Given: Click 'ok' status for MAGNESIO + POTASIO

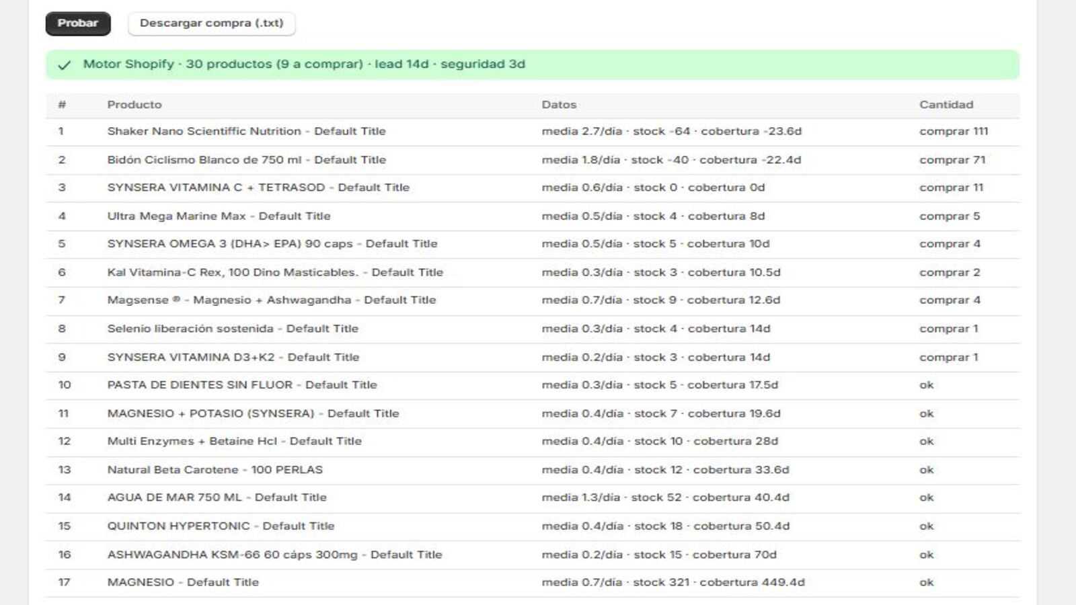Looking at the screenshot, I should [927, 414].
